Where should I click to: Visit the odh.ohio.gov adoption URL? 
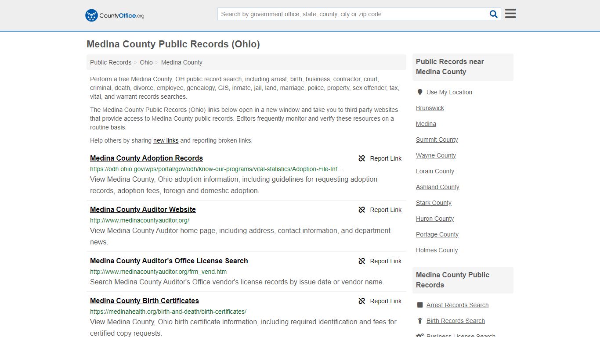217,169
